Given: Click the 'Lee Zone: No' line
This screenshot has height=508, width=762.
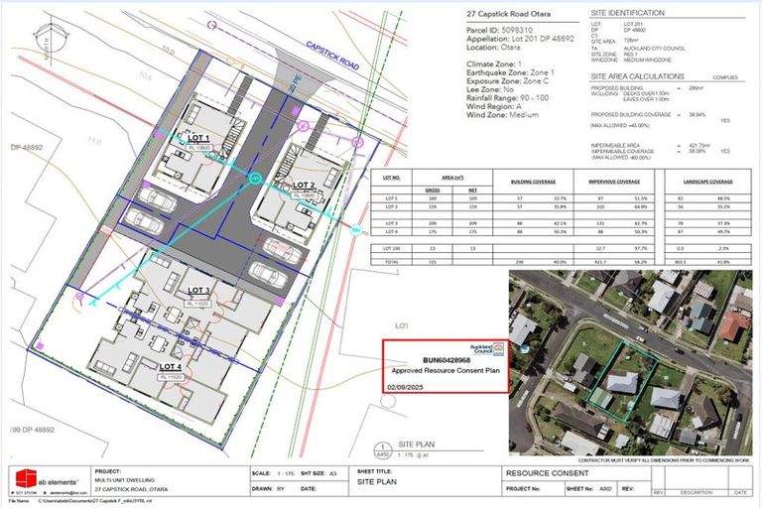Looking at the screenshot, I should click(x=489, y=89).
